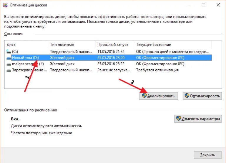Click shield icon on Изменить параметры button
The width and height of the screenshot is (226, 163).
[179, 119]
